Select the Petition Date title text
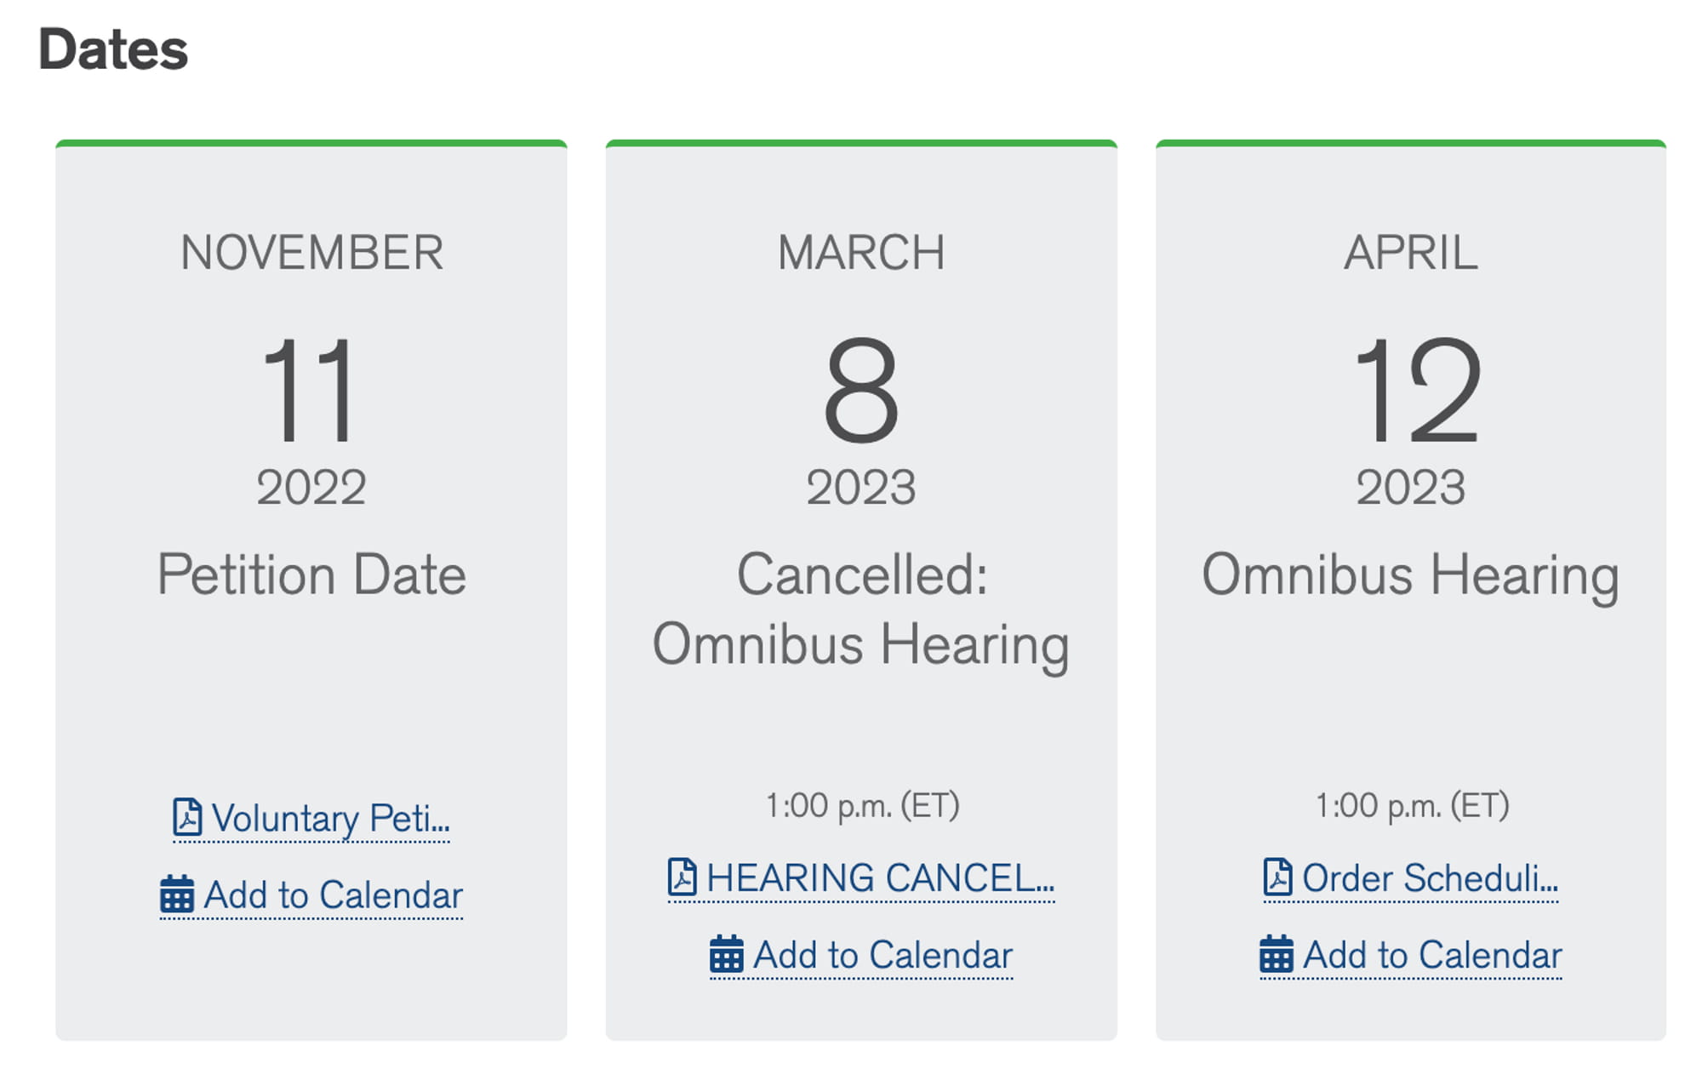The width and height of the screenshot is (1702, 1069). coord(311,575)
